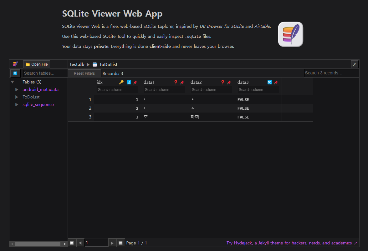The height and width of the screenshot is (251, 368).
Task: Click the SQLite Viewer logo icon in toolbar
Action: pos(15,64)
